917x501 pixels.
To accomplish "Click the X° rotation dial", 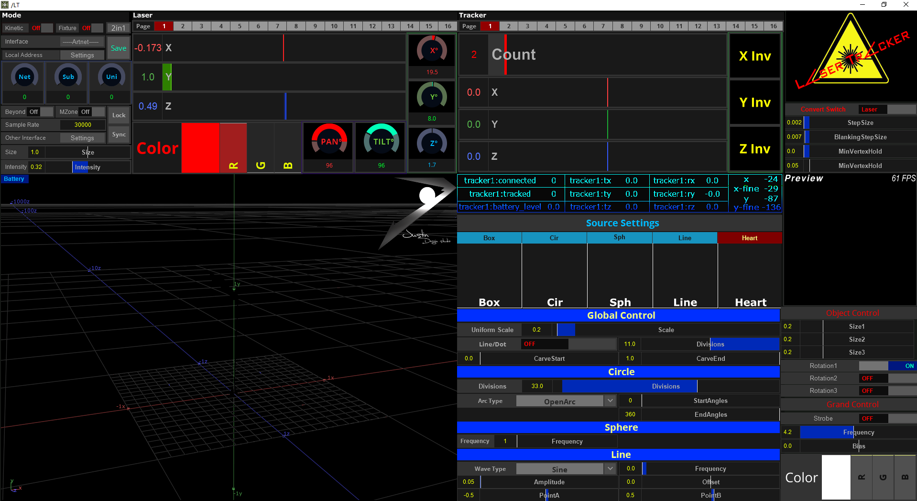I will point(432,50).
